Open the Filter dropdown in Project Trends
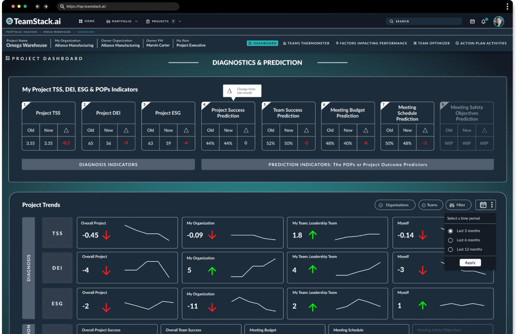The height and width of the screenshot is (334, 517). (458, 205)
